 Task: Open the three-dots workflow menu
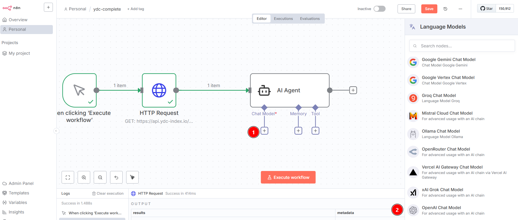pos(460,9)
